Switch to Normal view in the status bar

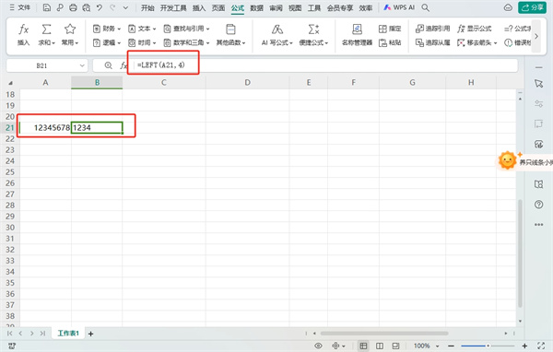pyautogui.click(x=363, y=346)
